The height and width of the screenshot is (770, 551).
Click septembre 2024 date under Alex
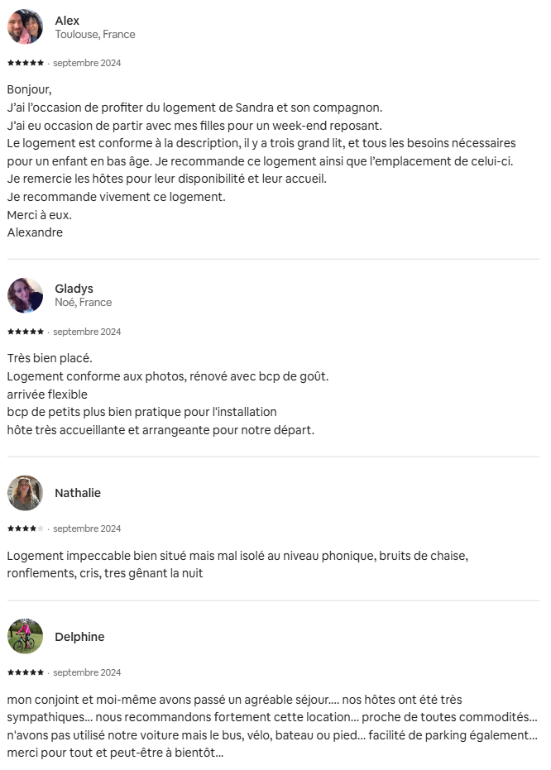coord(87,63)
